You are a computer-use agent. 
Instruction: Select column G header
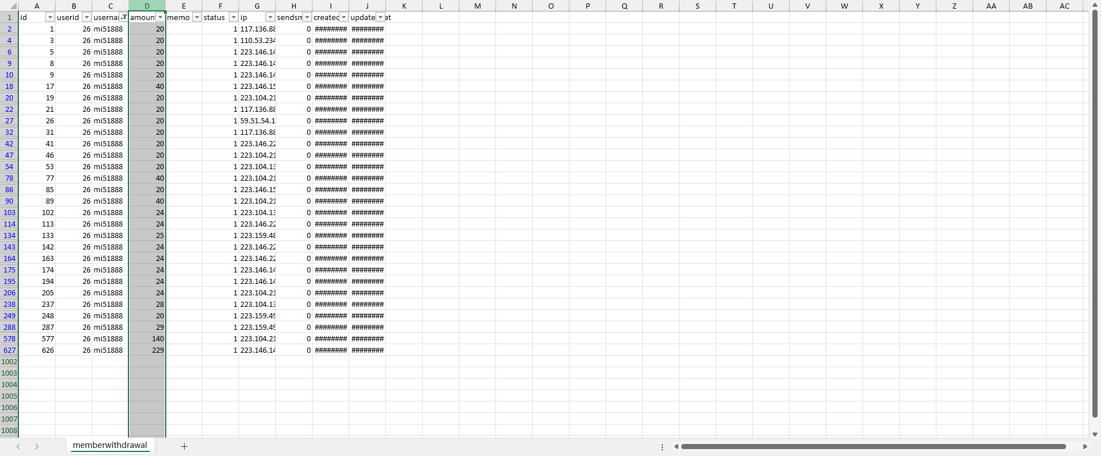(257, 6)
